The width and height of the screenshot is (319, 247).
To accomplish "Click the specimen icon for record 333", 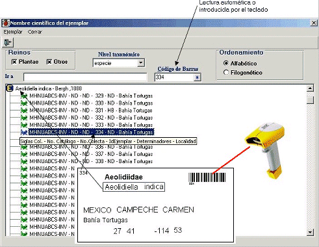I will (x=24, y=125).
